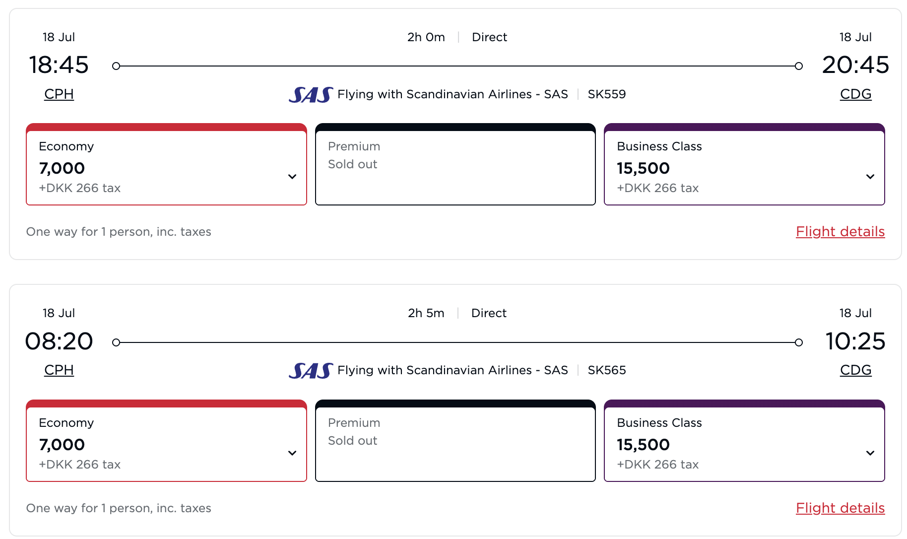The height and width of the screenshot is (539, 907).
Task: Expand Business Class chevron for 08:20 flight
Action: pyautogui.click(x=870, y=453)
